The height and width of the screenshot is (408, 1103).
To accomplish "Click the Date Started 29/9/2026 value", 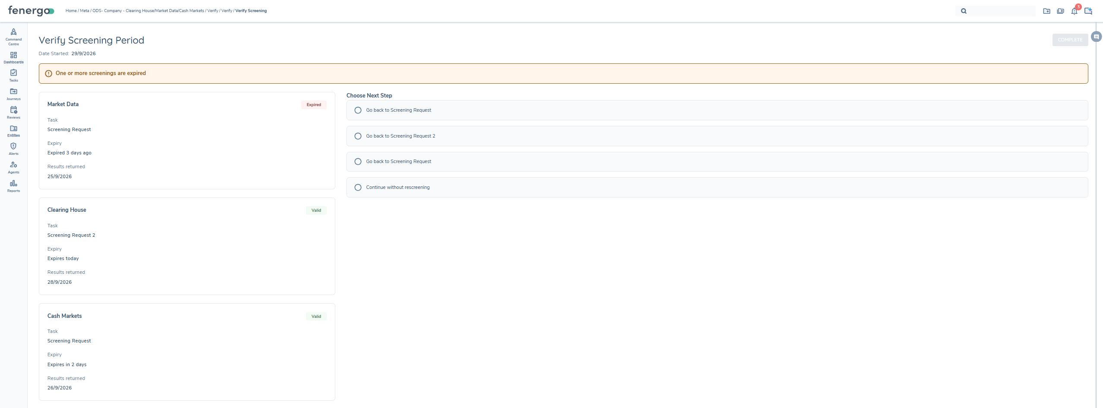I will click(84, 54).
